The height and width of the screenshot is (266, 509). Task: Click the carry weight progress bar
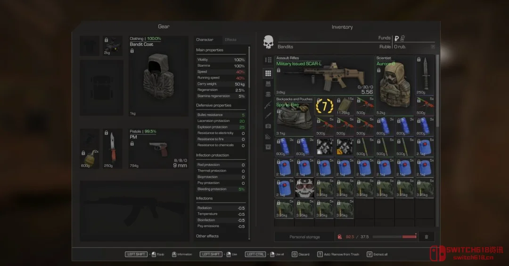(x=394, y=237)
